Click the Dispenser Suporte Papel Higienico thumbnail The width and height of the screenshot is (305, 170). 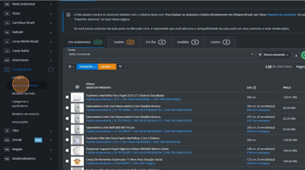tap(77, 151)
